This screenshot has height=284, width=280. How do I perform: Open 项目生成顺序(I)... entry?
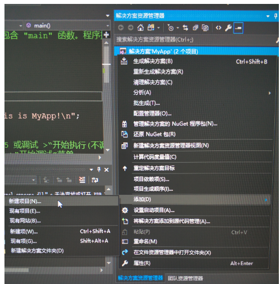click(x=195, y=189)
